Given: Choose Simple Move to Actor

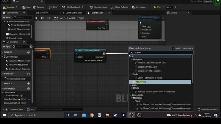Looking at the screenshot, I should 147,67.
